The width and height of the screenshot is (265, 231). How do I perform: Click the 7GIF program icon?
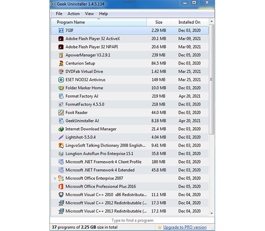[61, 30]
